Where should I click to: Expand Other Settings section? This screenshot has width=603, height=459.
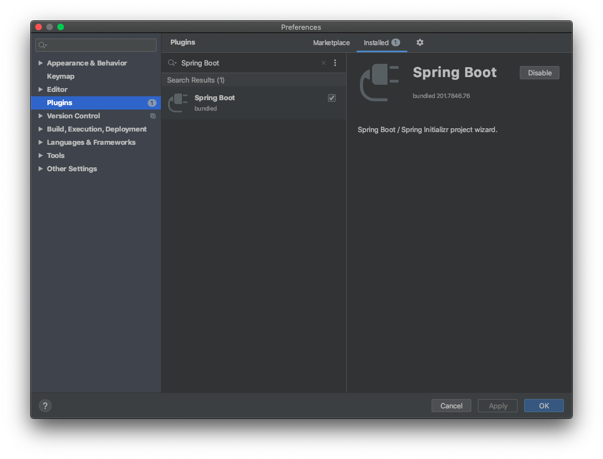pyautogui.click(x=40, y=169)
